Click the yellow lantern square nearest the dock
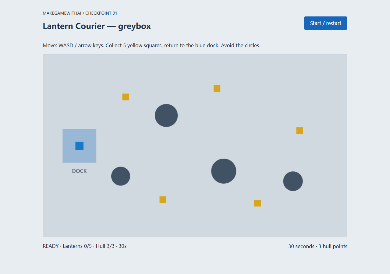Viewport: 390px width, 274px height. (126, 97)
